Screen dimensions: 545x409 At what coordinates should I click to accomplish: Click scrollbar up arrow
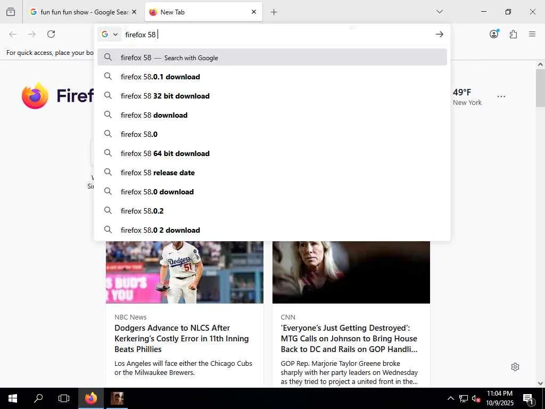[540, 64]
